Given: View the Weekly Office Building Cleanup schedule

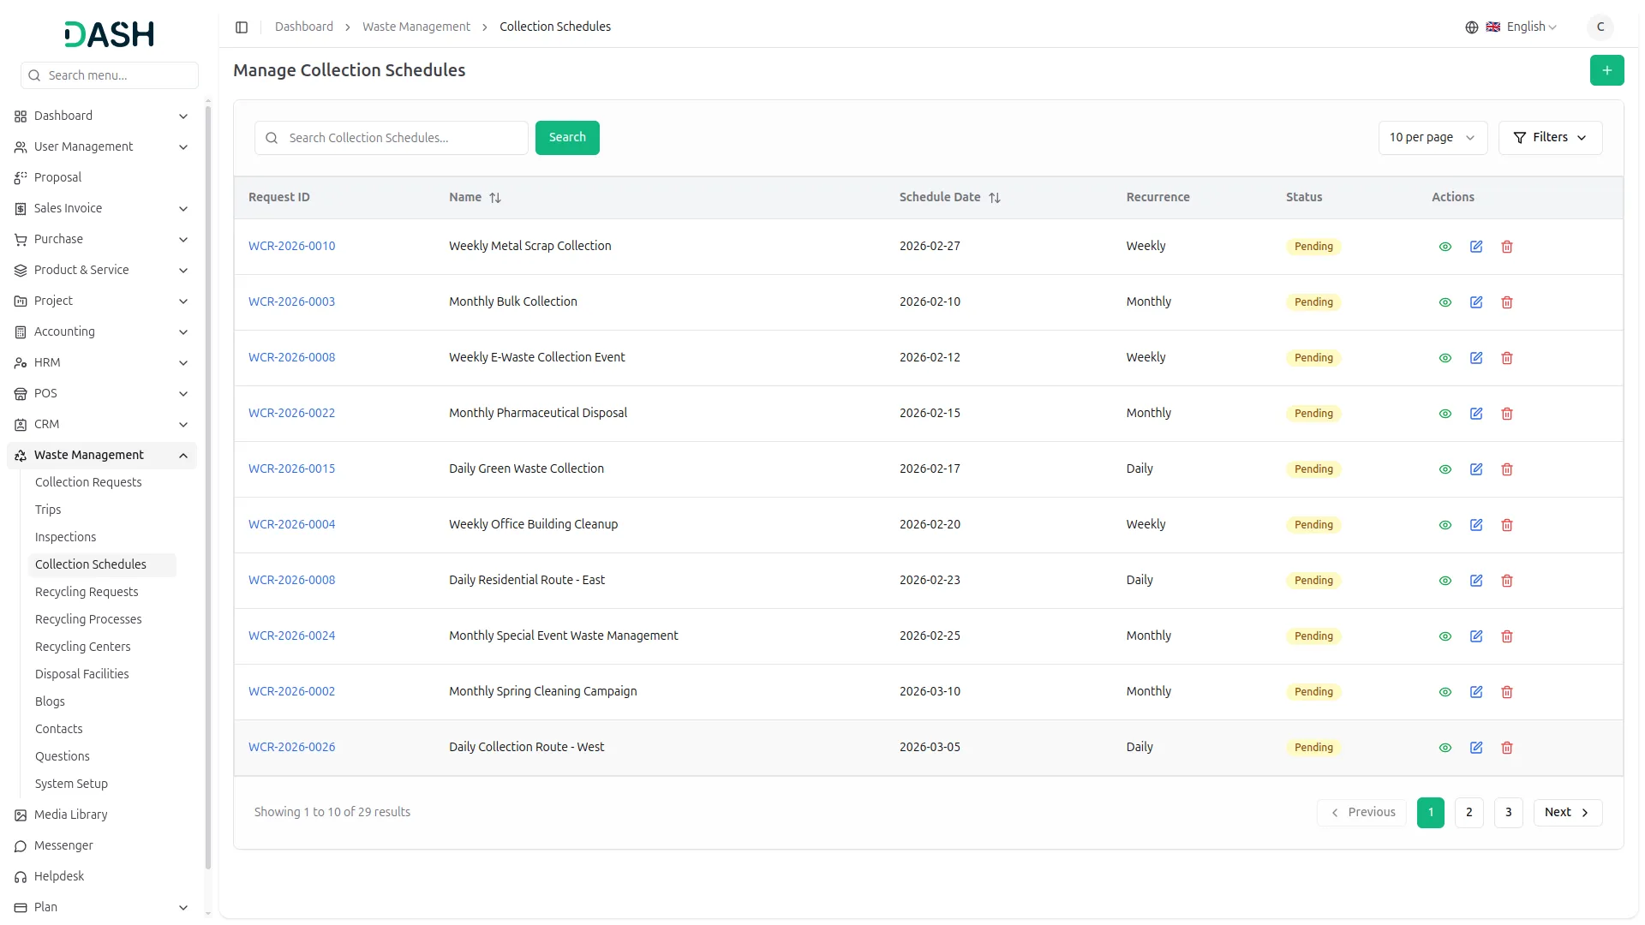Looking at the screenshot, I should click(x=1445, y=525).
